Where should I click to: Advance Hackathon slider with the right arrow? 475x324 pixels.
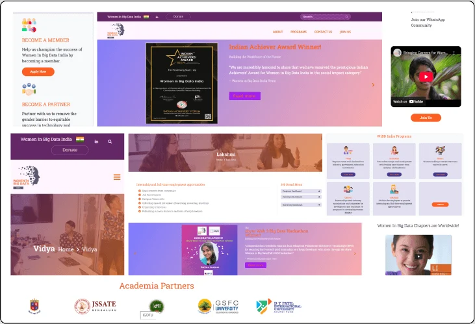pyautogui.click(x=355, y=253)
